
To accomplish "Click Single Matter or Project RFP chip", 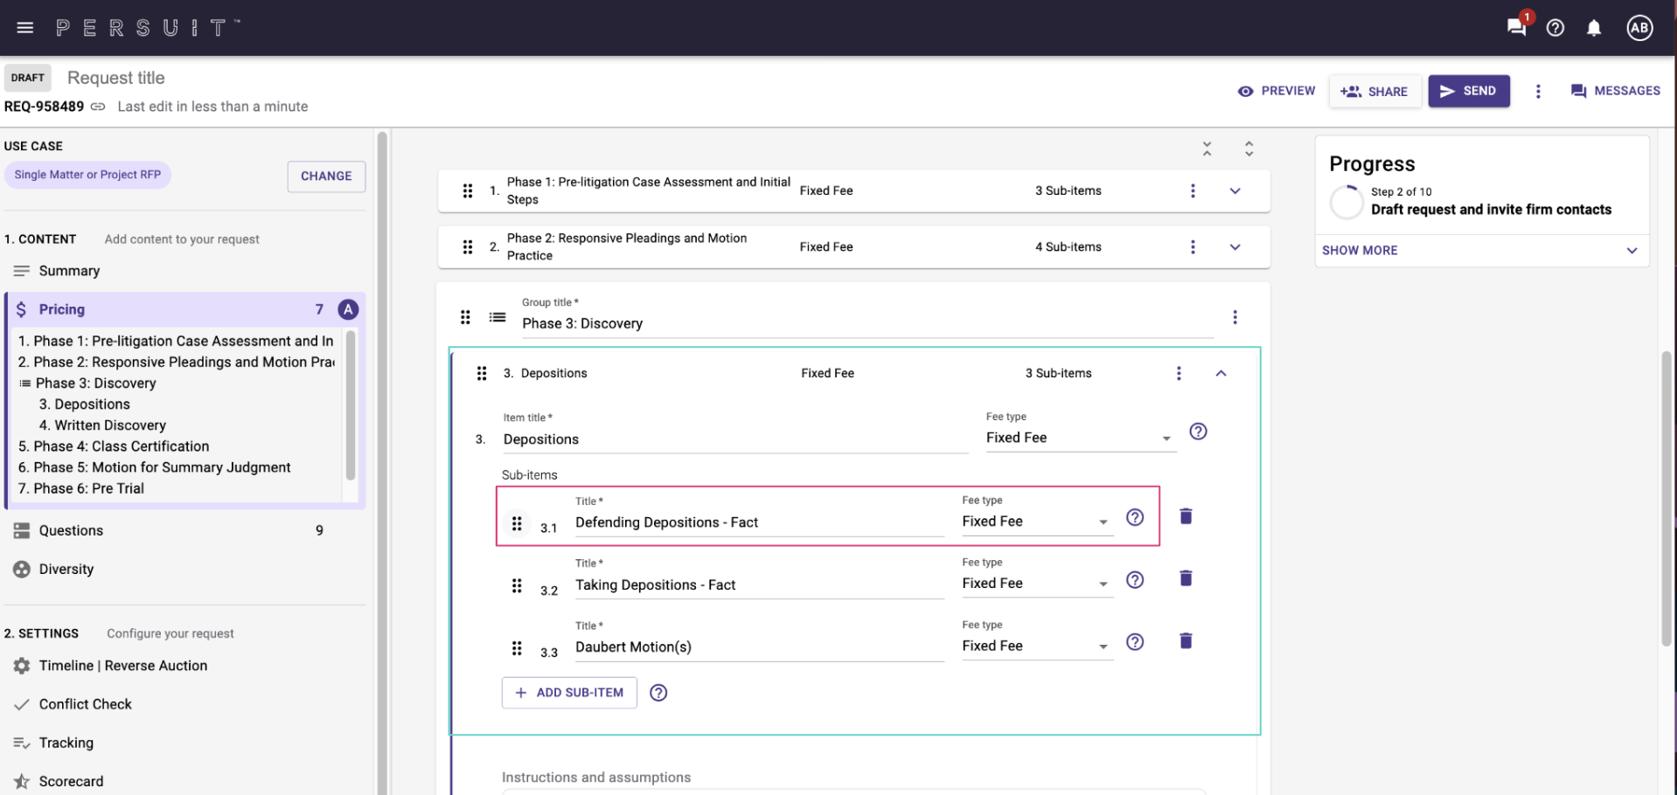I will [87, 175].
